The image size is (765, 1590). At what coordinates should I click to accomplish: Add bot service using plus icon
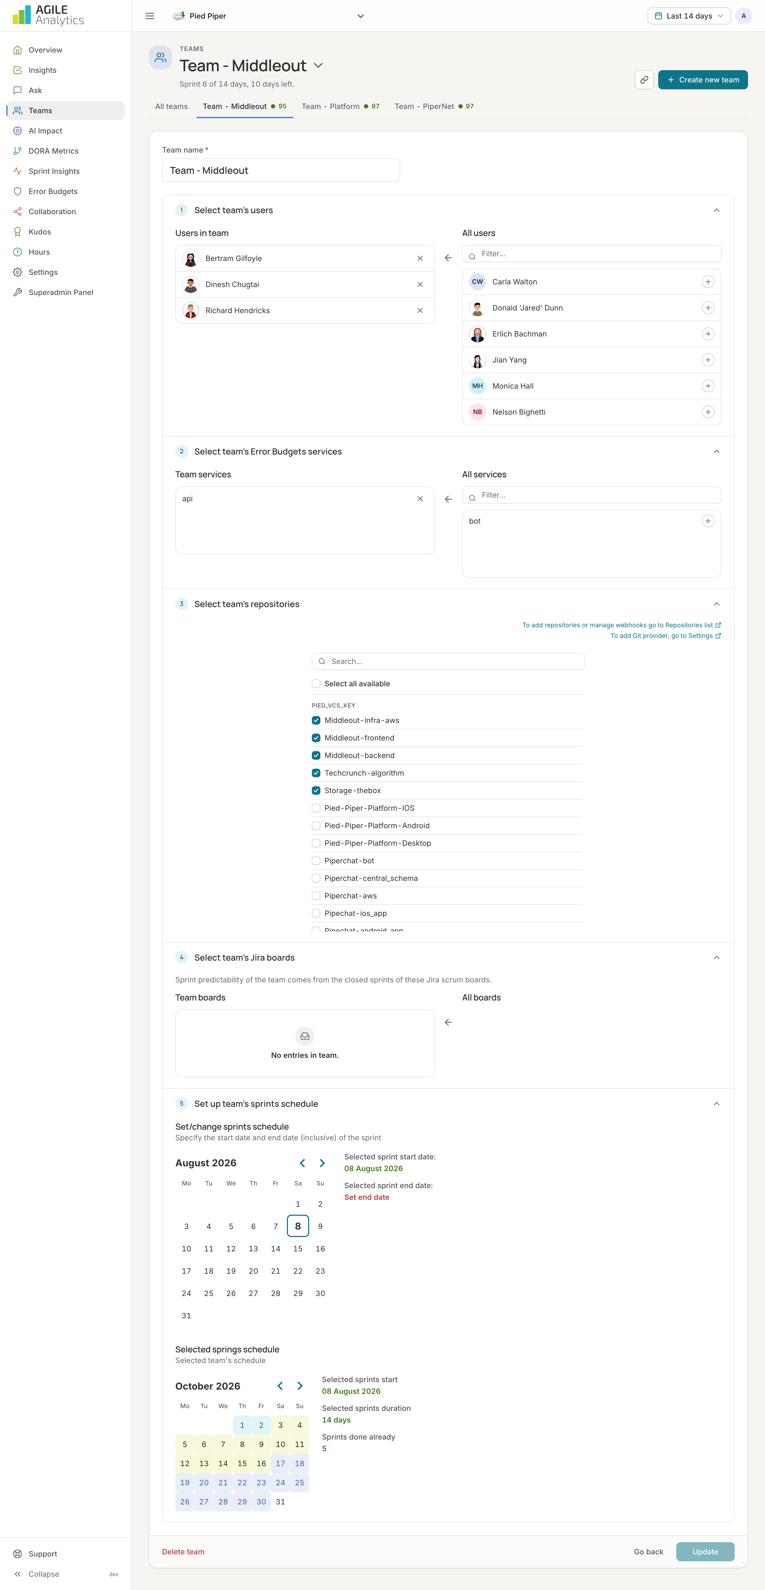click(708, 521)
